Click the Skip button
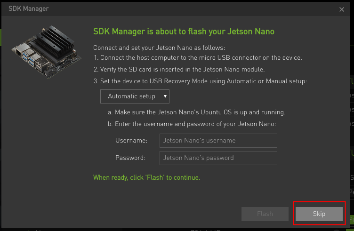Viewport: 354px width, 231px height. tap(319, 214)
